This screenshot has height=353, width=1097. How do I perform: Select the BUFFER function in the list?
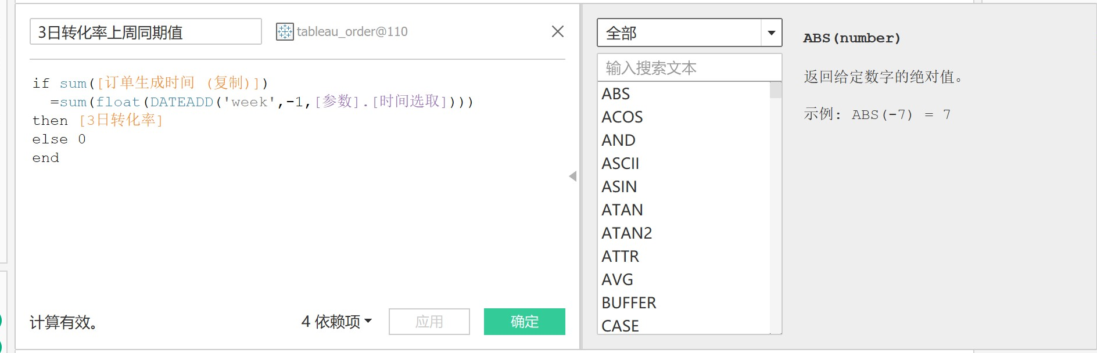628,302
